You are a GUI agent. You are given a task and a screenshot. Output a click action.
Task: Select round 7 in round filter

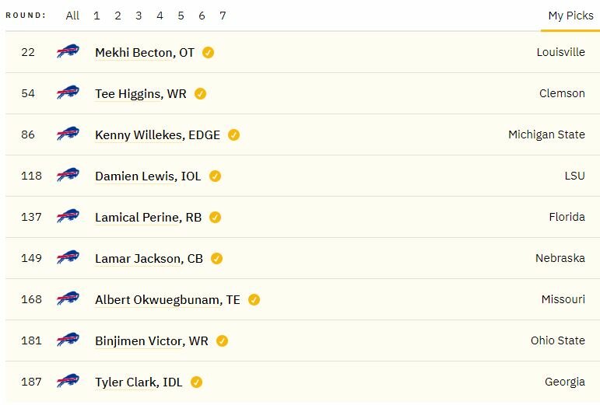tap(223, 16)
